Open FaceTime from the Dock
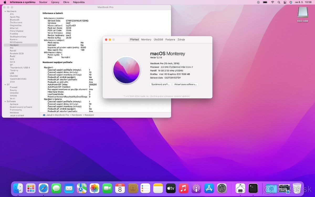The height and width of the screenshot is (197, 315). pos(107,188)
